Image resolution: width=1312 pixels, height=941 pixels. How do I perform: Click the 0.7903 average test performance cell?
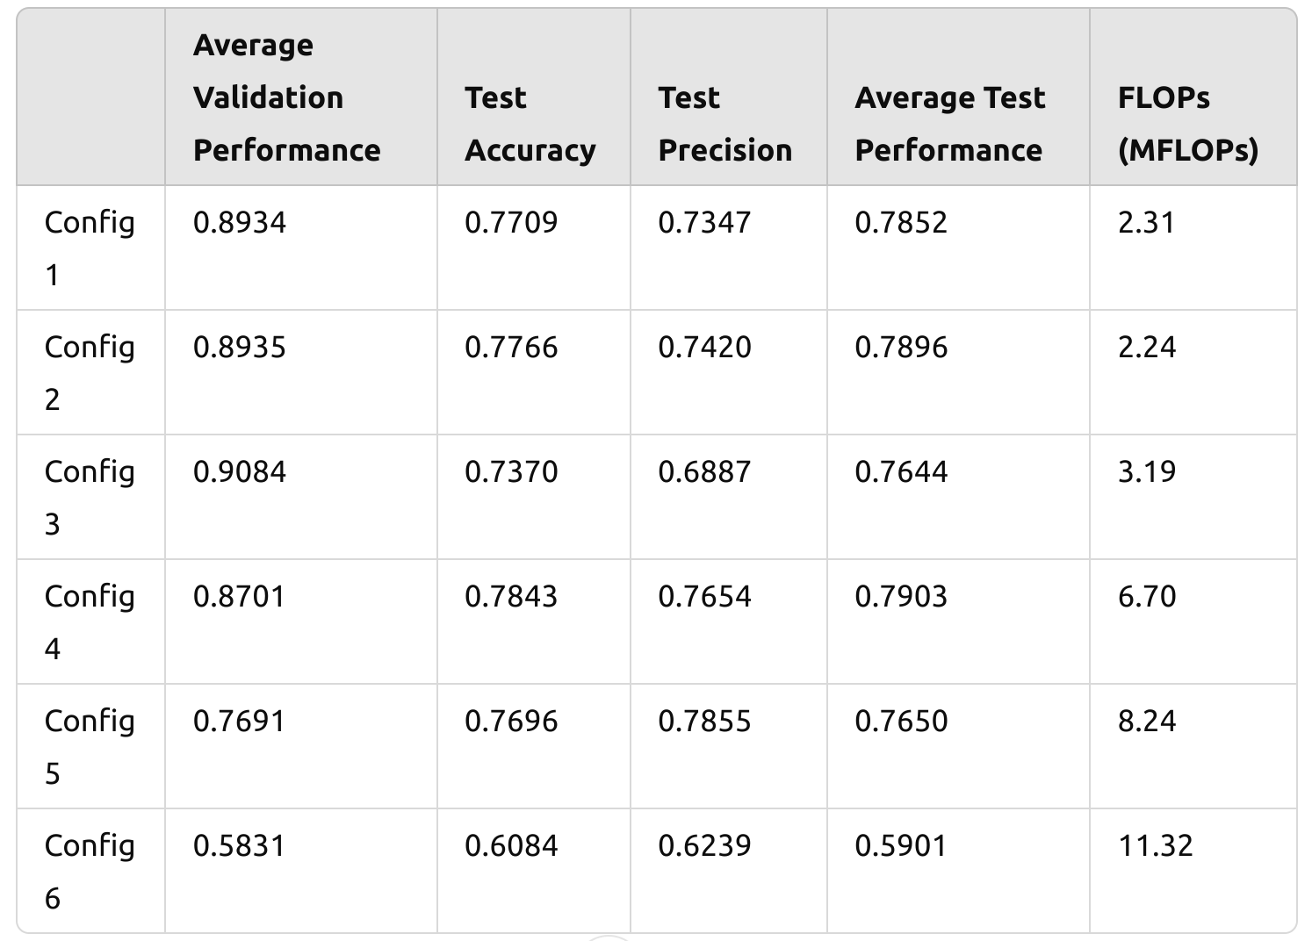pyautogui.click(x=901, y=597)
